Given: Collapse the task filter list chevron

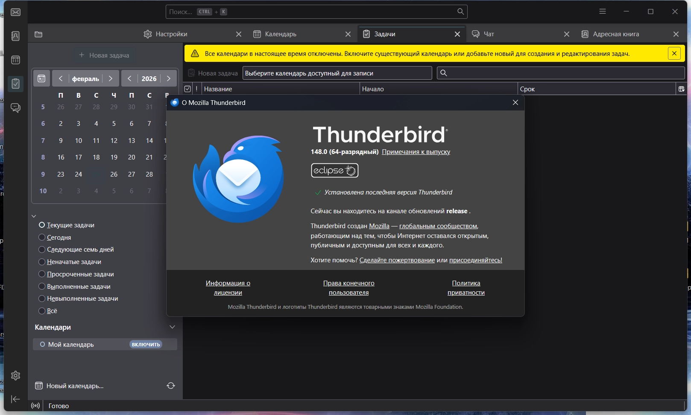Looking at the screenshot, I should [x=34, y=216].
